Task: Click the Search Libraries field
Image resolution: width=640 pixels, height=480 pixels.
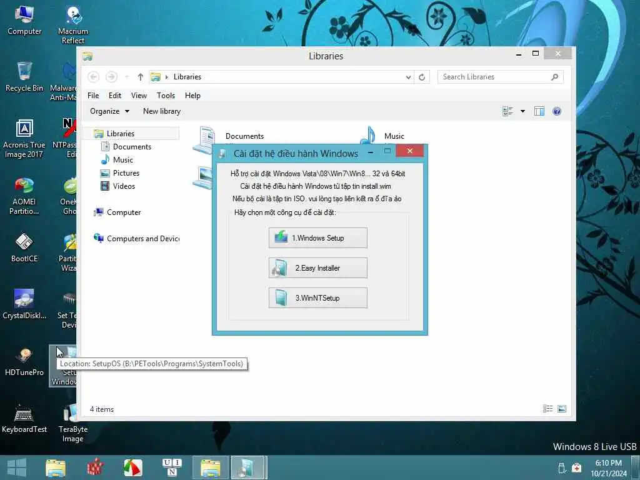Action: pyautogui.click(x=501, y=77)
